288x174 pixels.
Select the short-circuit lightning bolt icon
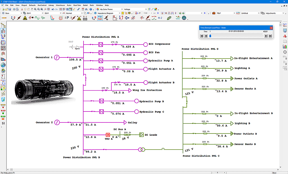(18, 17)
